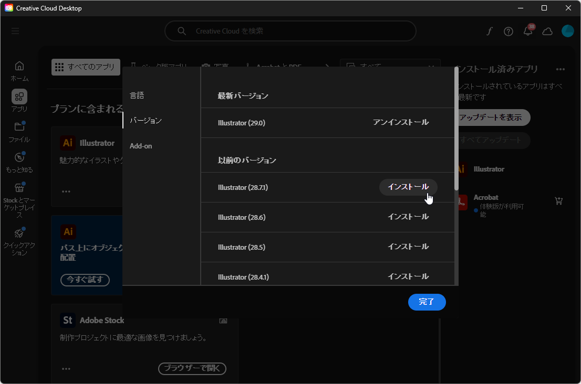Image resolution: width=581 pixels, height=384 pixels.
Task: Click the Creative Cloud search field
Action: click(x=290, y=31)
